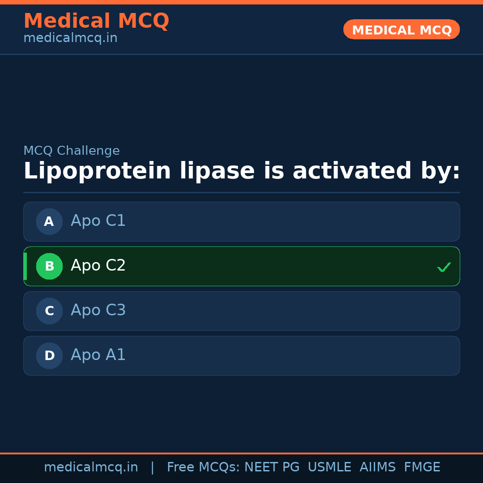Click the "Lipoprotein lipase is activated by:" question
The image size is (483, 483).
[x=241, y=172]
